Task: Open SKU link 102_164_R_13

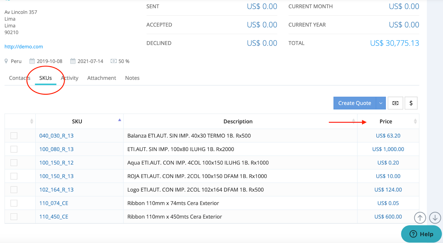Action: pyautogui.click(x=56, y=190)
